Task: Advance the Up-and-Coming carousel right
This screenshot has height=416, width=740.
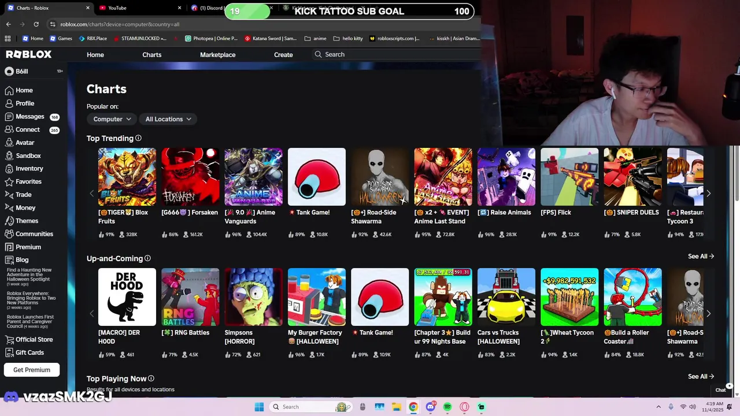Action: pos(708,314)
